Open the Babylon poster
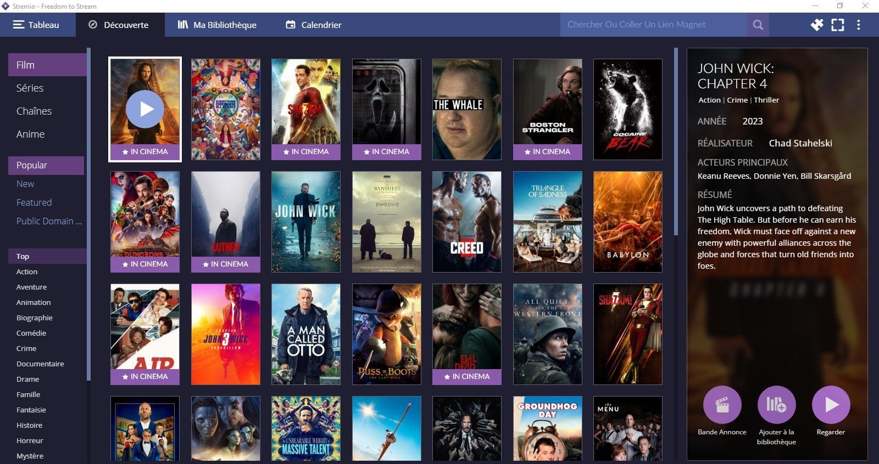879x464 pixels. tap(628, 222)
